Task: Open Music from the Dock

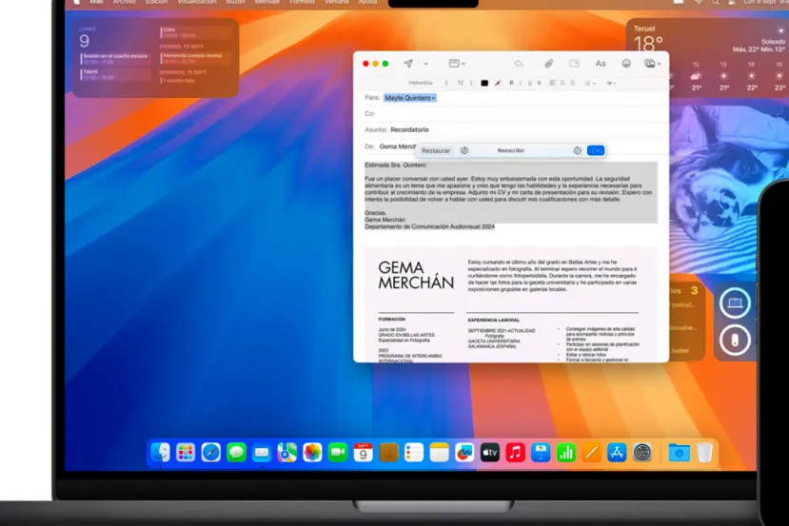Action: coord(515,453)
